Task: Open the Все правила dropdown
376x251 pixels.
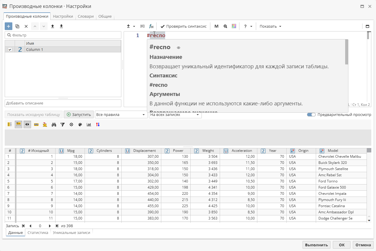Action: coord(121,115)
